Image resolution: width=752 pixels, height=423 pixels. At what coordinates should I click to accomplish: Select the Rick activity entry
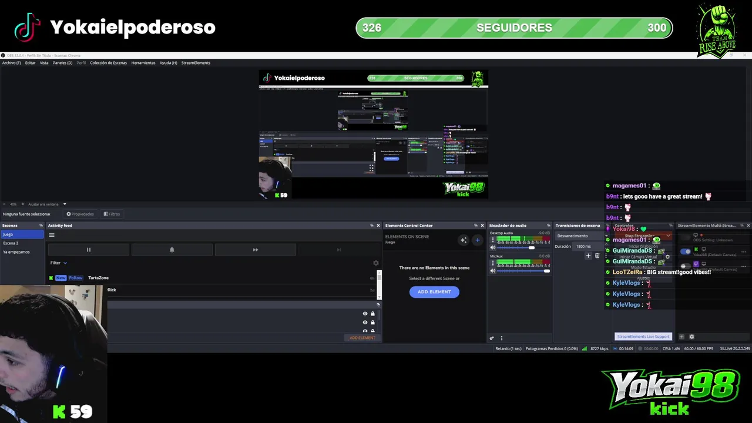click(241, 290)
